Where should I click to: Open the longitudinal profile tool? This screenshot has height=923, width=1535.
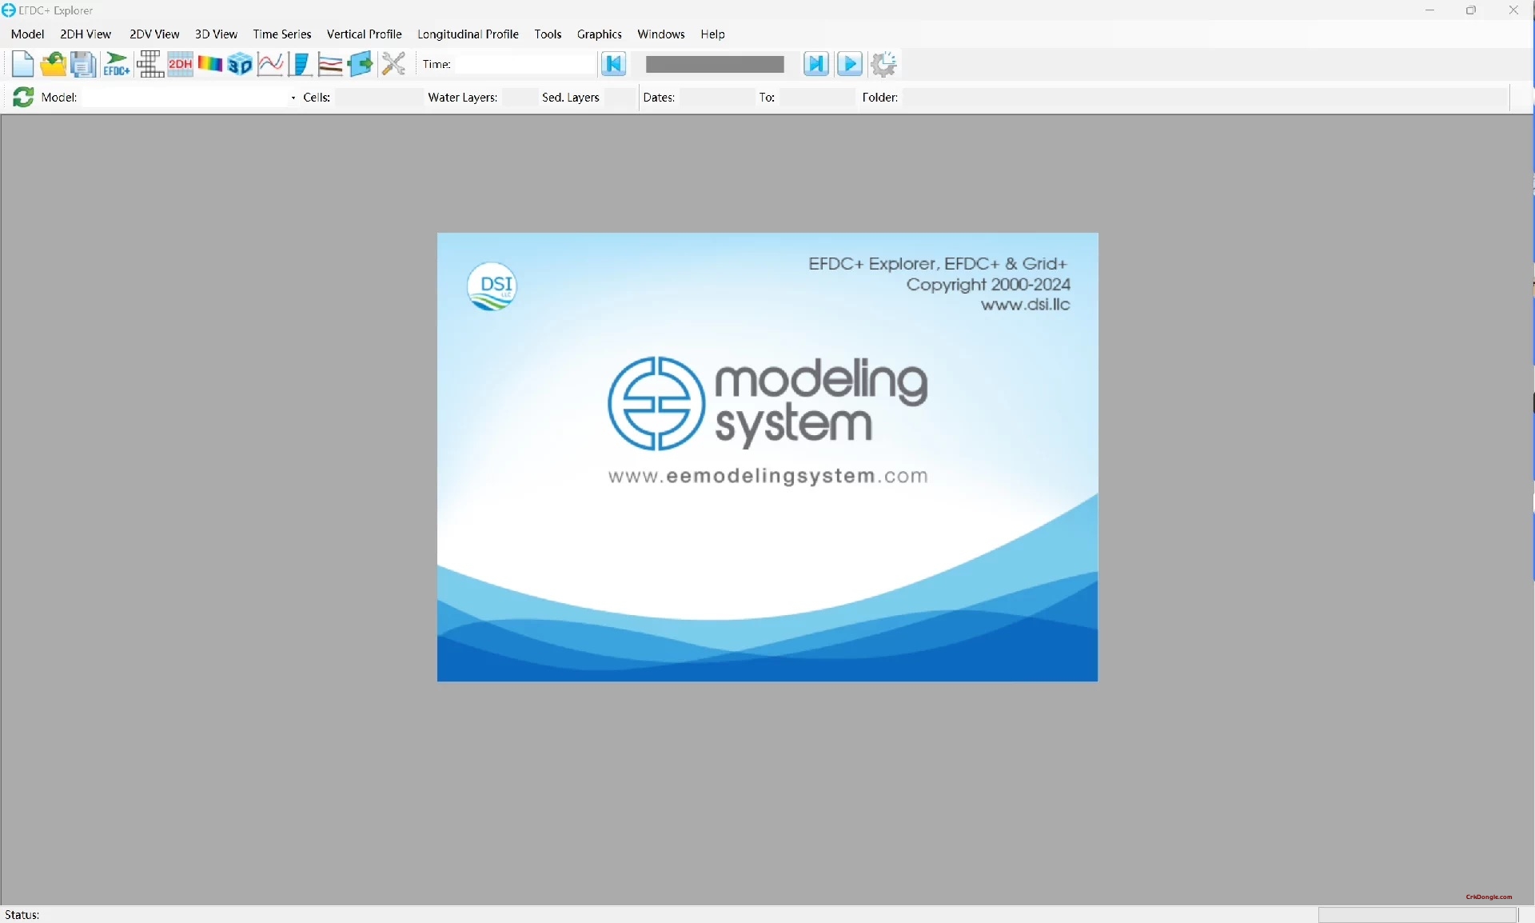[330, 64]
